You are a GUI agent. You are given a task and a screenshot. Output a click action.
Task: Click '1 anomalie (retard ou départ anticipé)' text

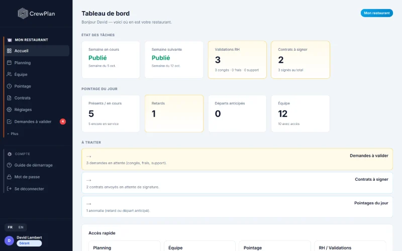118,210
